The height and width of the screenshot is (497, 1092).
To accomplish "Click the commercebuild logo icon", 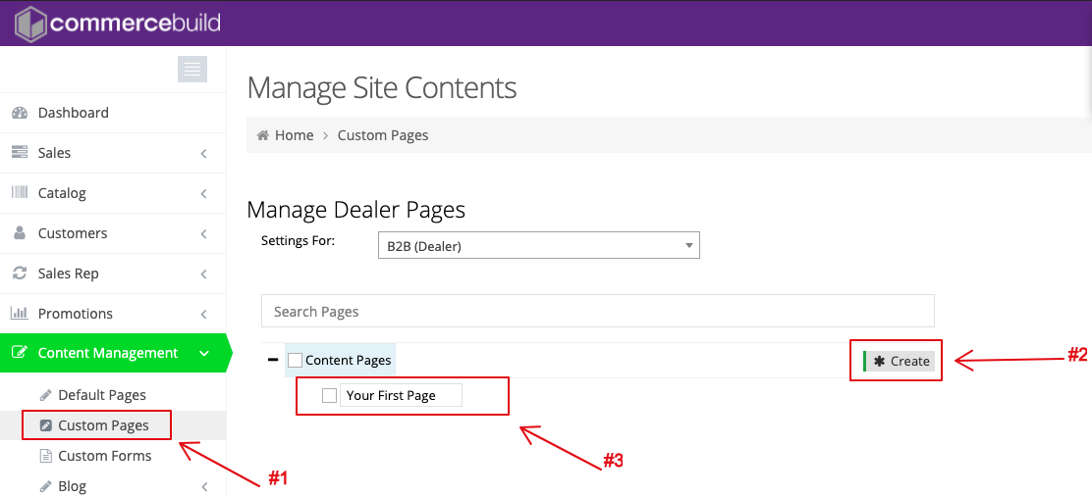I will (30, 24).
